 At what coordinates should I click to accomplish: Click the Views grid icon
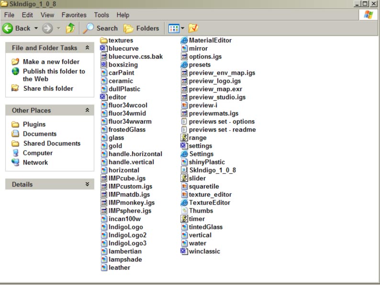(x=174, y=29)
